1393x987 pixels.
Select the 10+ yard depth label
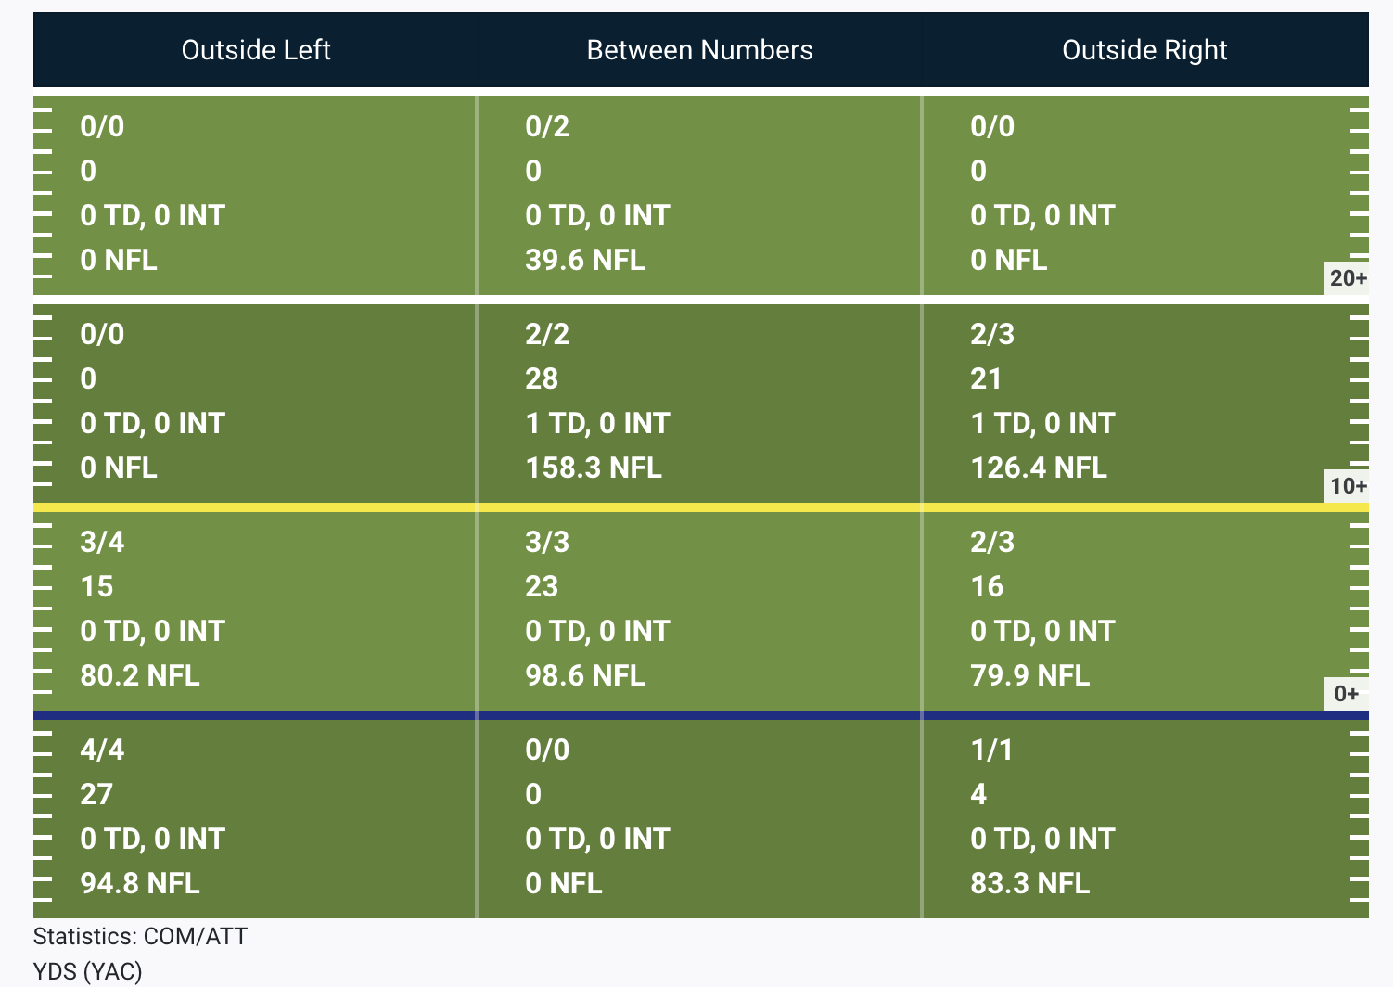1347,486
